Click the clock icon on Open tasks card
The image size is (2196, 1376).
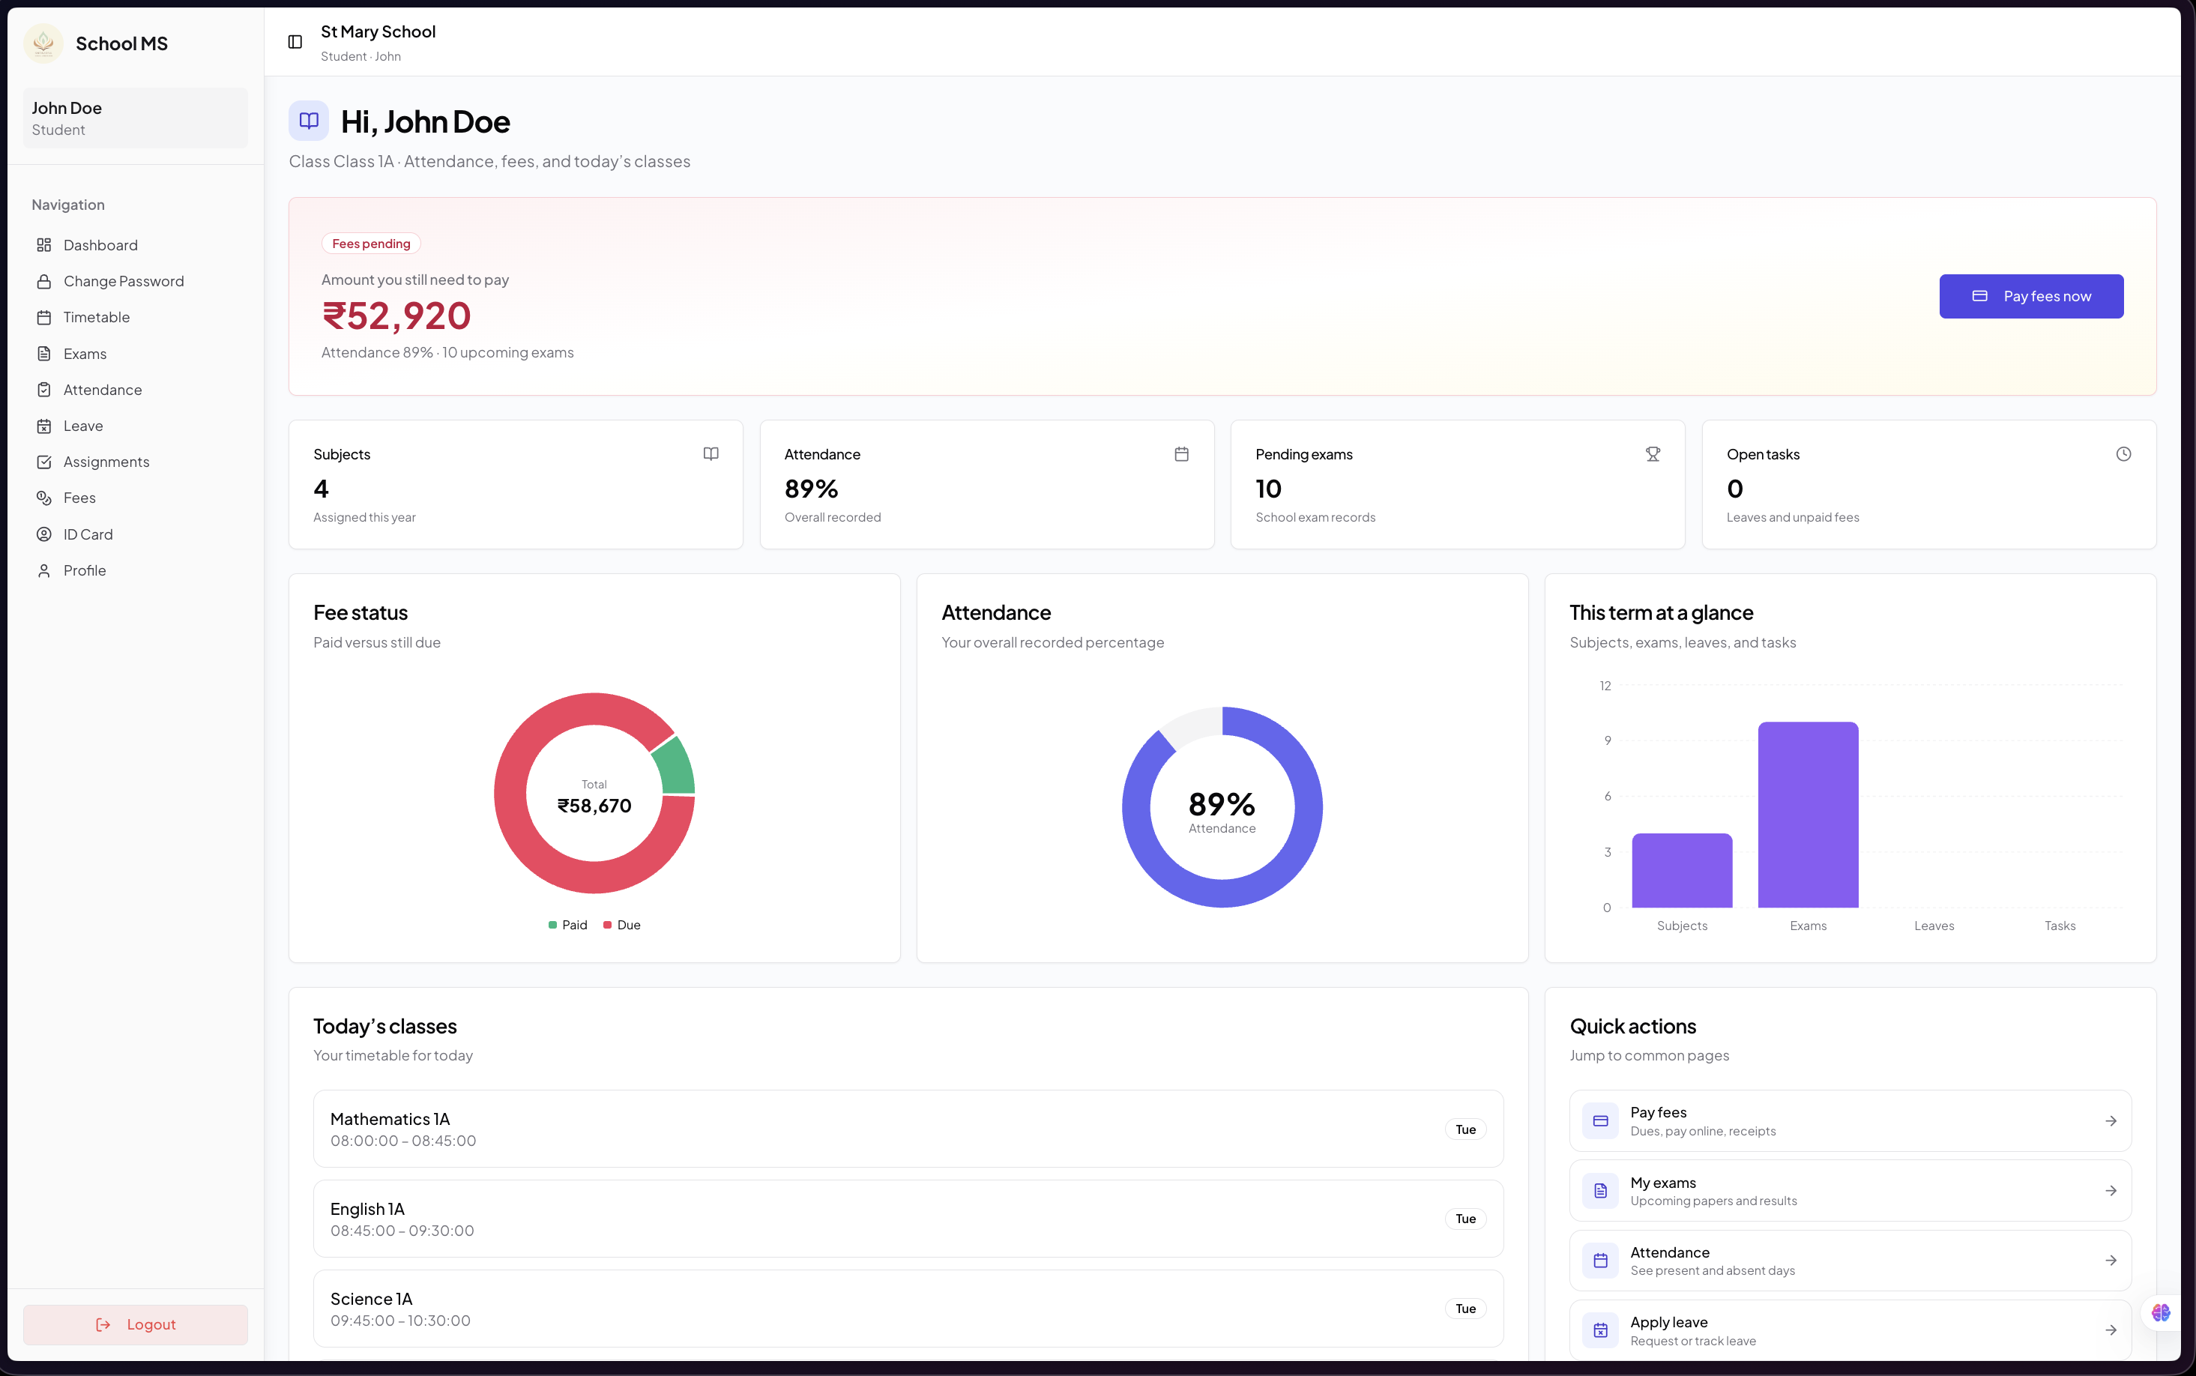[2123, 454]
